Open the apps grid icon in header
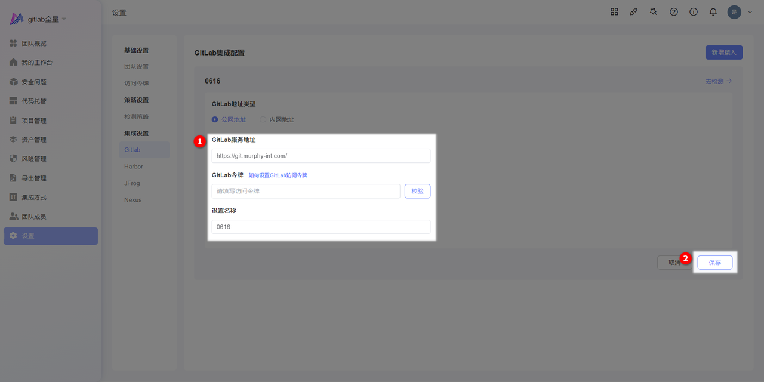Screen dimensions: 764x382 click(614, 12)
